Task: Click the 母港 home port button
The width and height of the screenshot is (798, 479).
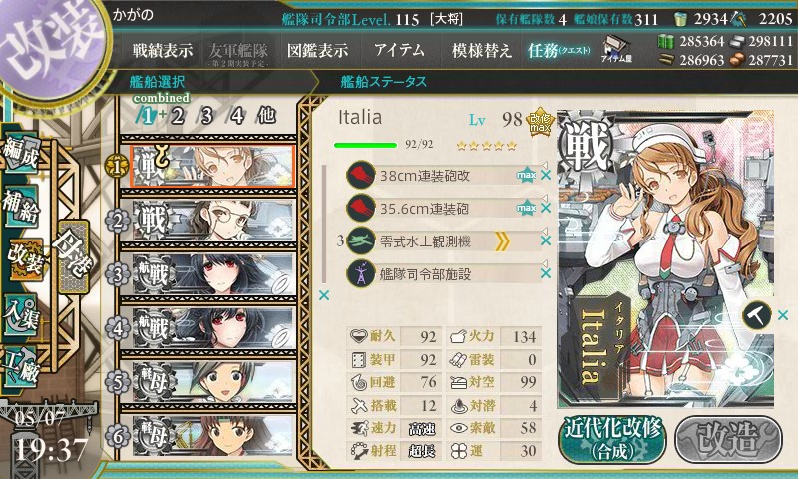Action: (73, 257)
